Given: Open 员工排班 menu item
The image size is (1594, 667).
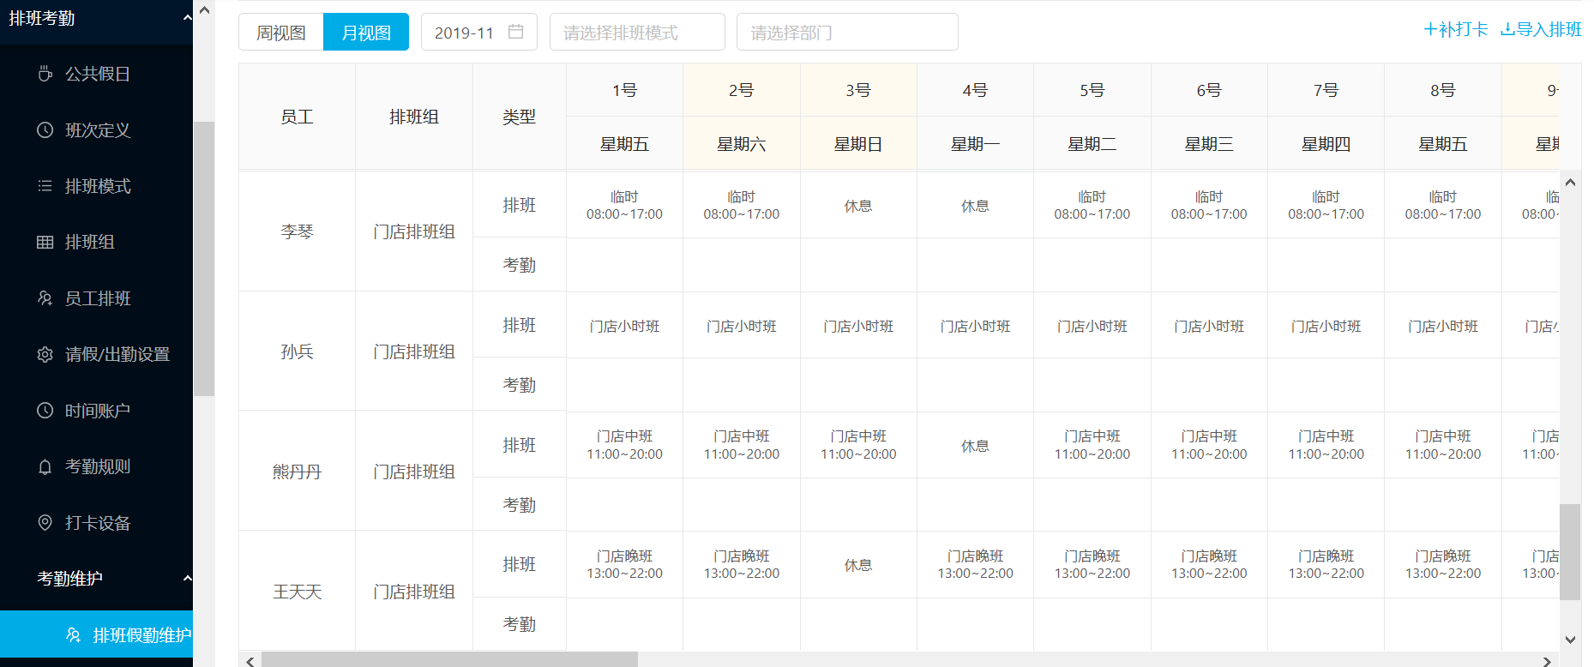Looking at the screenshot, I should (96, 298).
